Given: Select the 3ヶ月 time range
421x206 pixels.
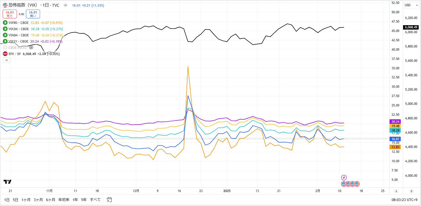Looking at the screenshot, I should click(x=38, y=200).
